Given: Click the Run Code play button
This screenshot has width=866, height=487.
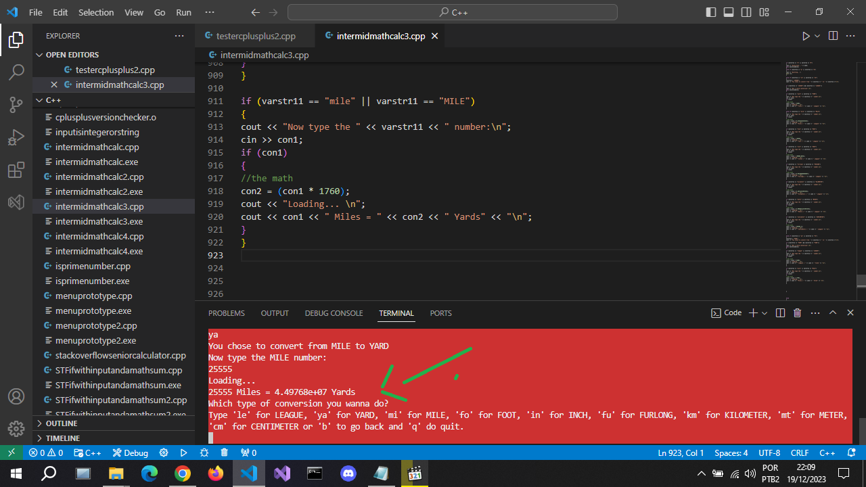Looking at the screenshot, I should coord(805,36).
